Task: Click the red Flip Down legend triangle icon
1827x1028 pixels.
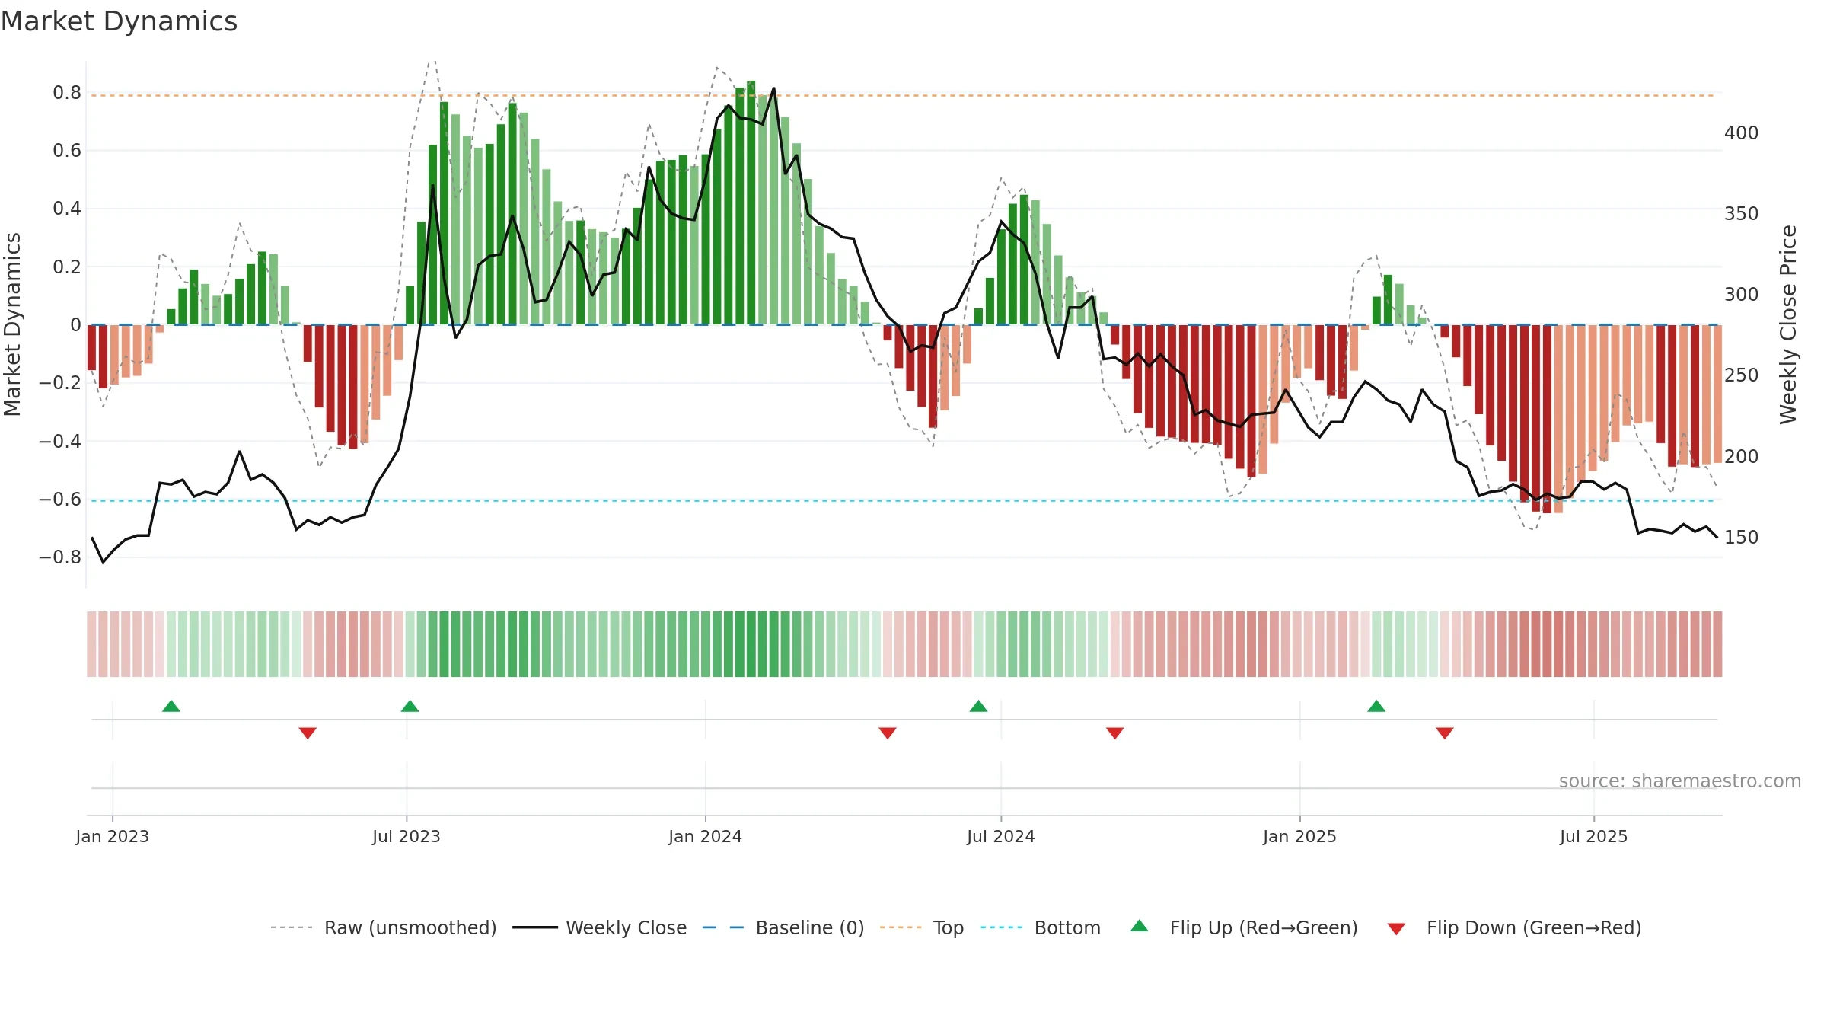Action: [1396, 929]
